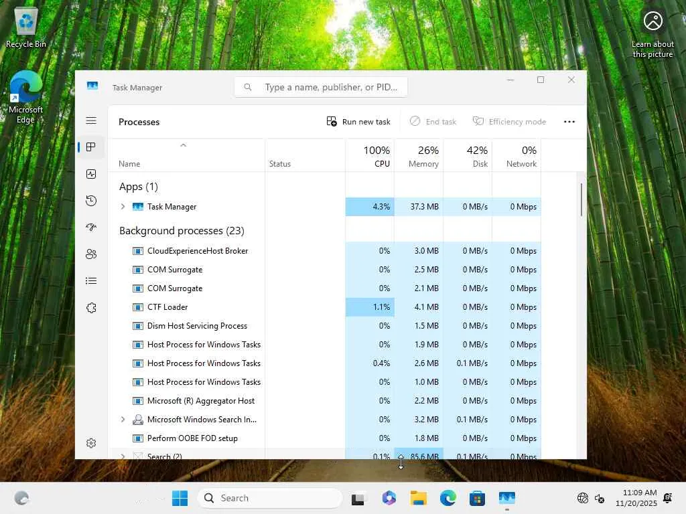Open Task View from the taskbar
Screen dimensions: 686x514
358,498
